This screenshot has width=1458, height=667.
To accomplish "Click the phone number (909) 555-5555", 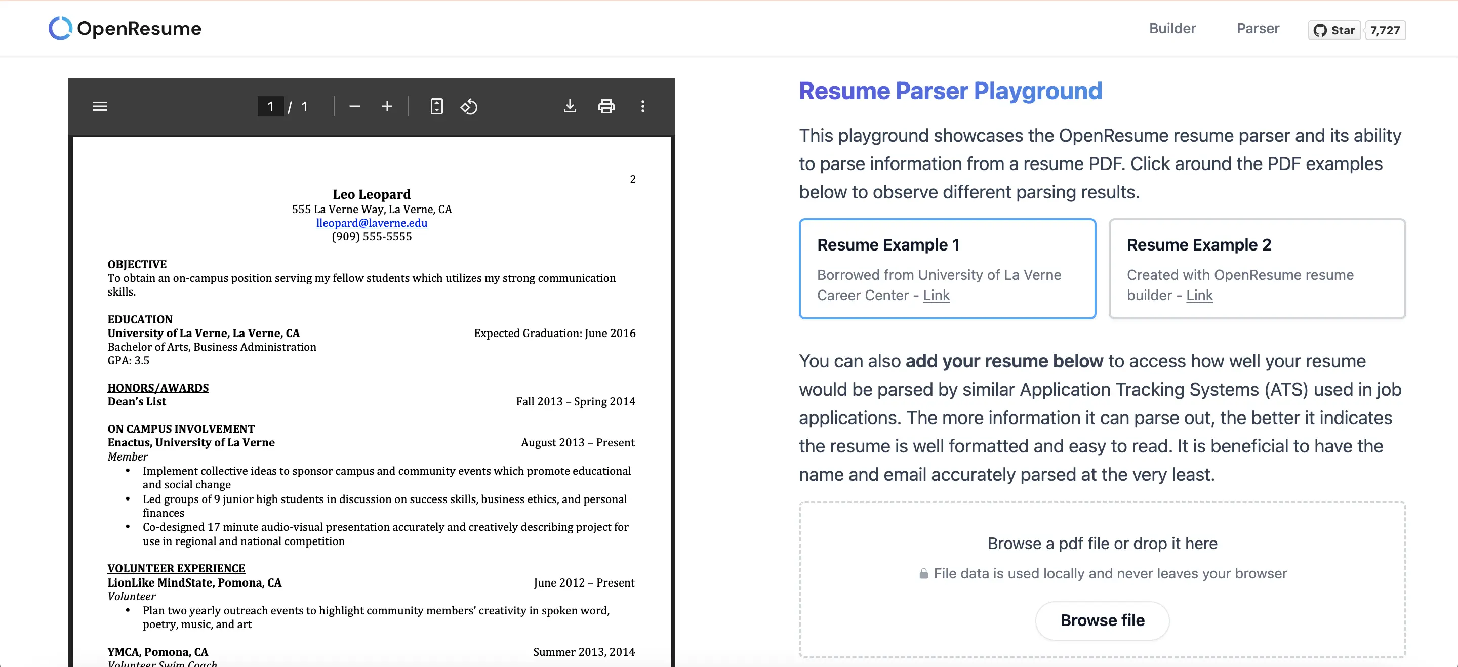I will (372, 236).
